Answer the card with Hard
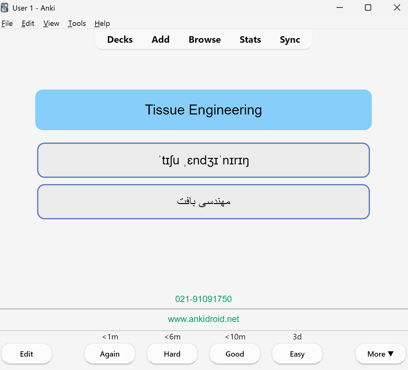The image size is (408, 370). 172,354
